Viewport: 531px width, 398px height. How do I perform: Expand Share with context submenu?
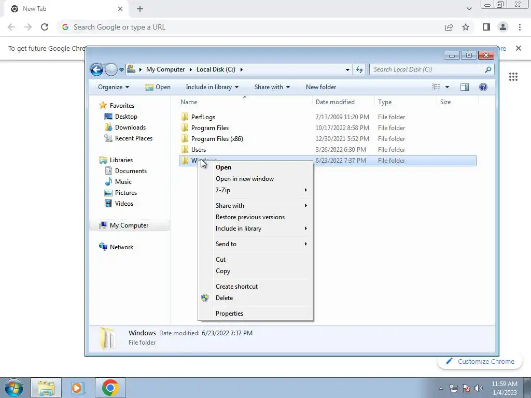(x=255, y=206)
